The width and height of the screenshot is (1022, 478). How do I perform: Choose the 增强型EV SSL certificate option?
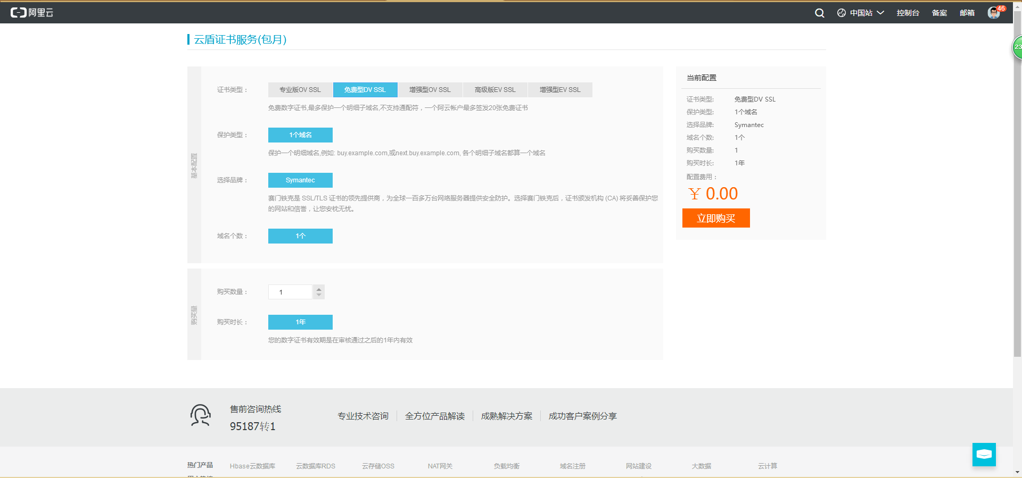point(560,90)
